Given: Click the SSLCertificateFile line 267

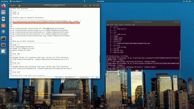Looking at the screenshot, I should pos(41,59).
